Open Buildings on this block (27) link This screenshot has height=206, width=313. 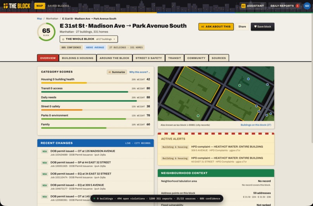click(x=256, y=125)
